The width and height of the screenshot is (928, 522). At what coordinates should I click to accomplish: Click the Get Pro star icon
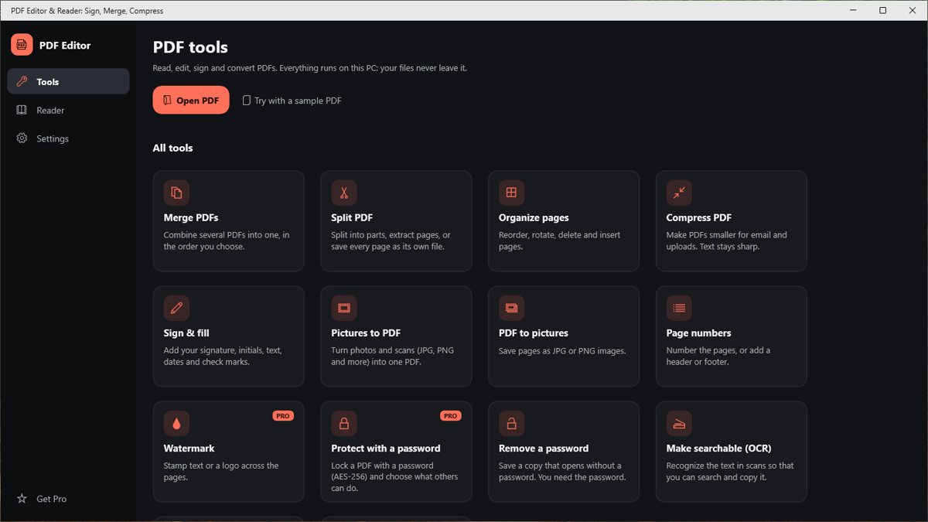[22, 499]
